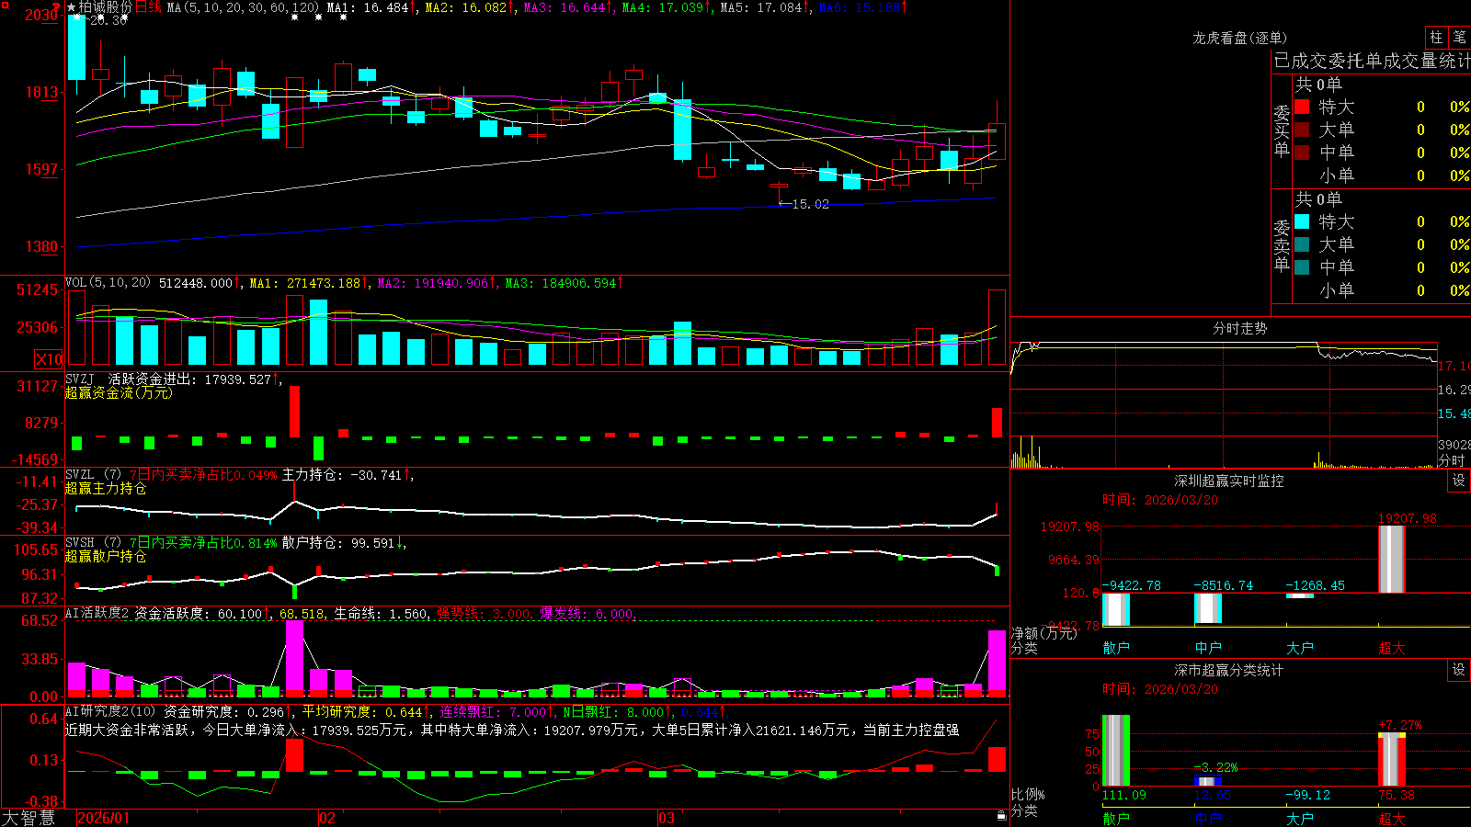The height and width of the screenshot is (827, 1471).
Task: Click the 深市超赢分类统计 panel title
Action: click(1228, 670)
